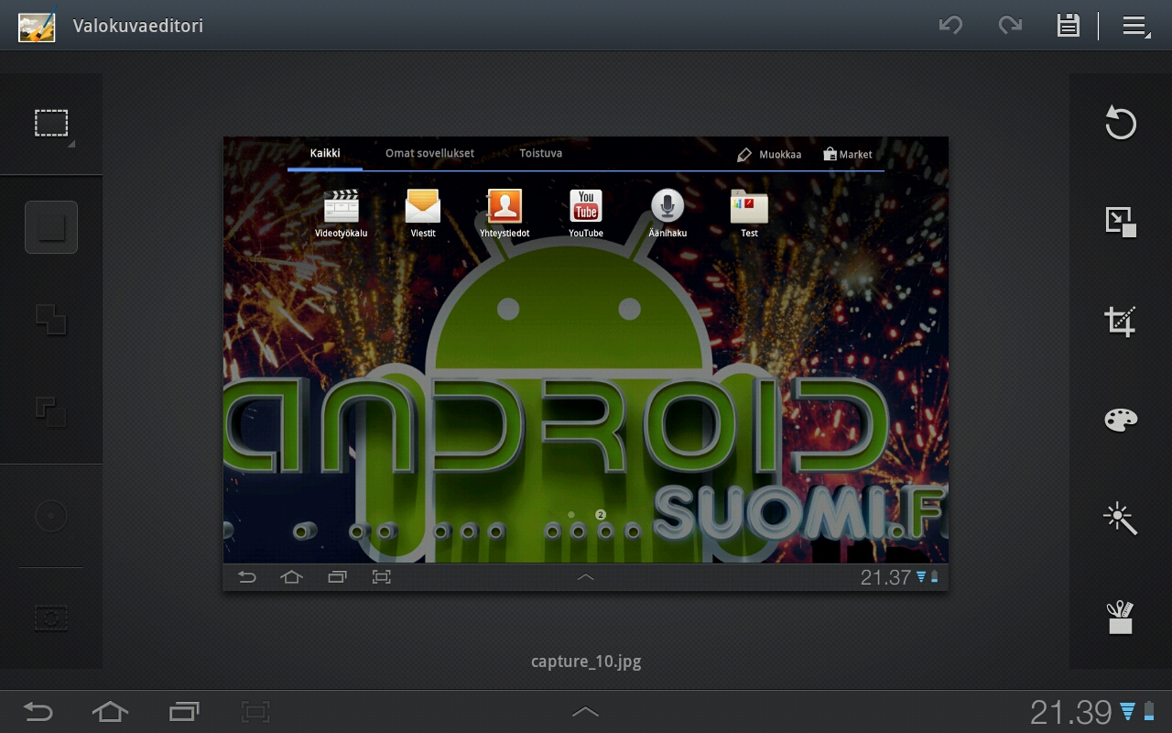Select the Rotate tool

click(1120, 124)
